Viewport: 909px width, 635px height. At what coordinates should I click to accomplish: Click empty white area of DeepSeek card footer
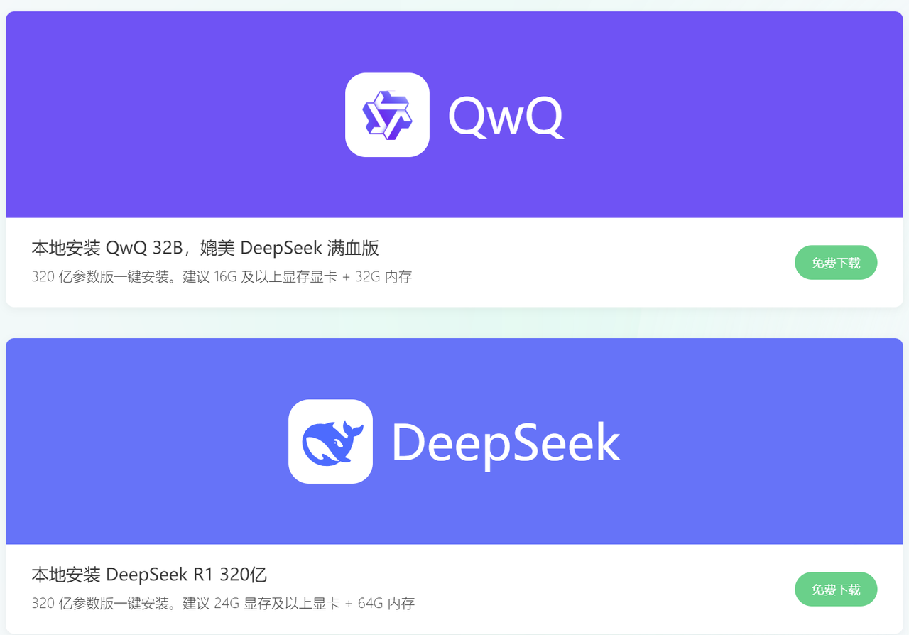604,590
